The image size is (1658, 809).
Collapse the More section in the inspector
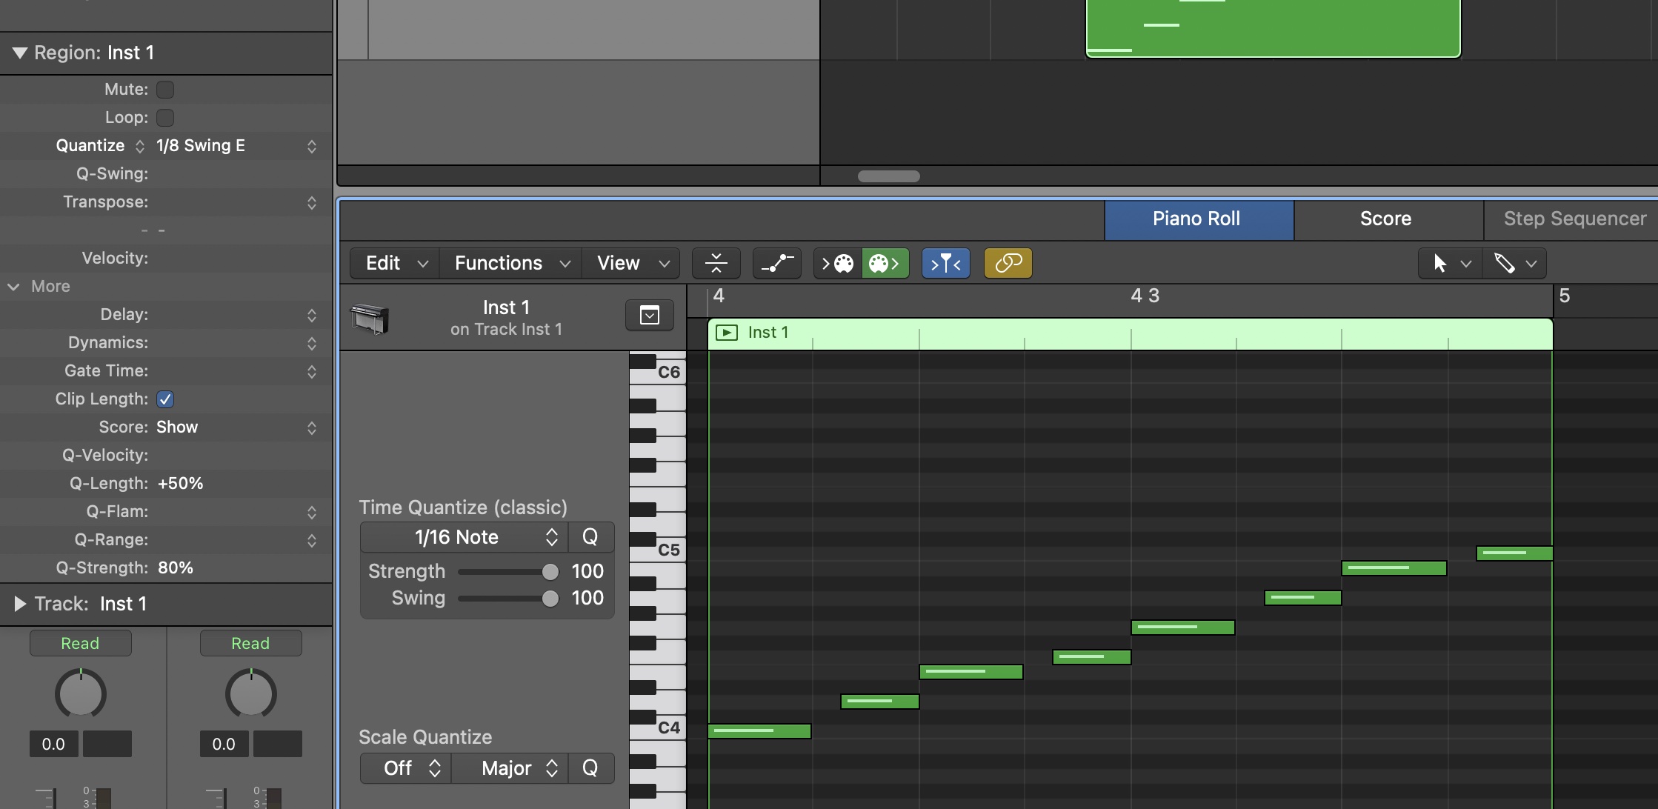13,287
